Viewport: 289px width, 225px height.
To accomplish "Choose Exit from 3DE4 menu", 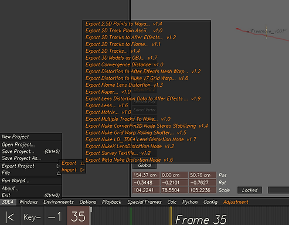I will coord(31,195).
